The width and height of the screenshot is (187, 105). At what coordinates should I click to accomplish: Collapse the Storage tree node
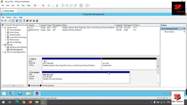[x=3, y=45]
